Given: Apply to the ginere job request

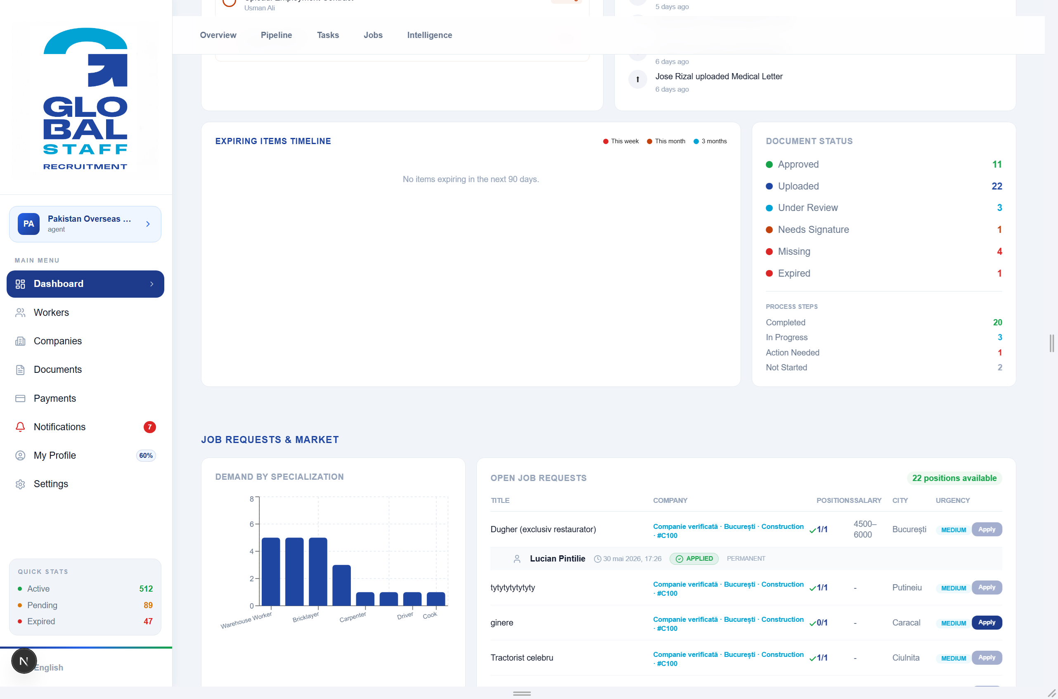Looking at the screenshot, I should 986,622.
